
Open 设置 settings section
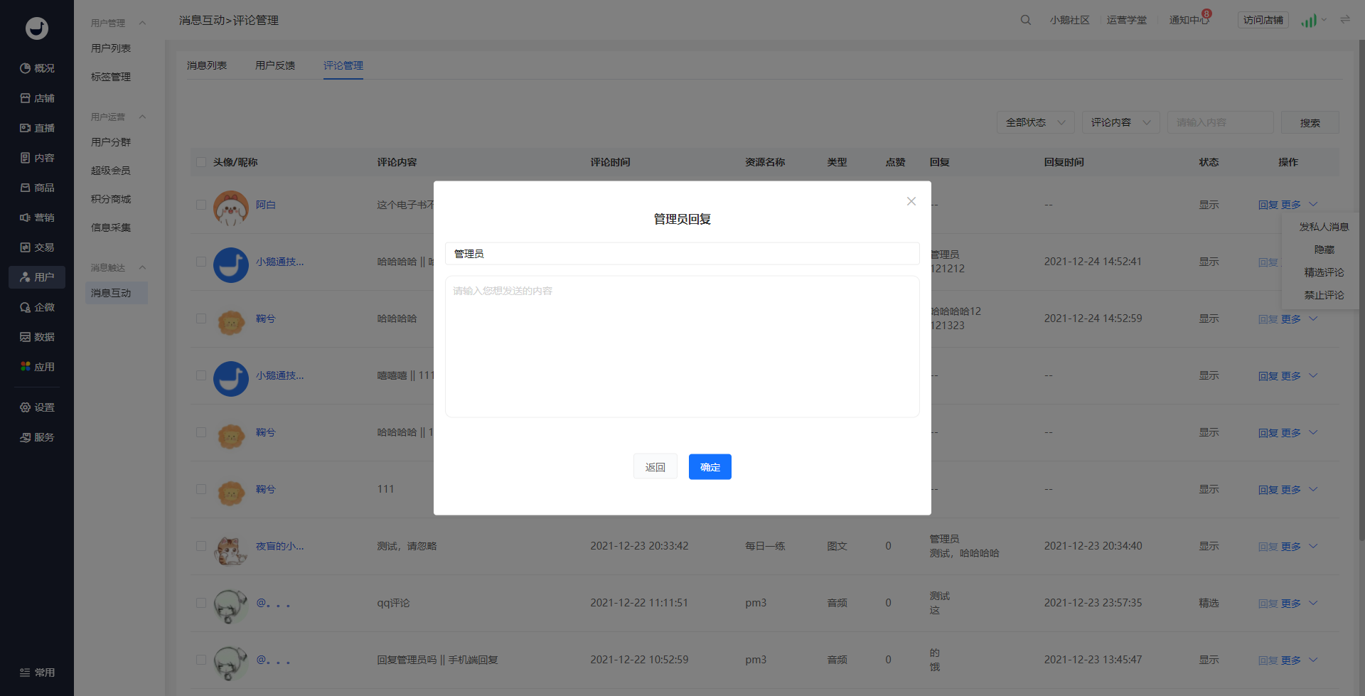tap(37, 407)
